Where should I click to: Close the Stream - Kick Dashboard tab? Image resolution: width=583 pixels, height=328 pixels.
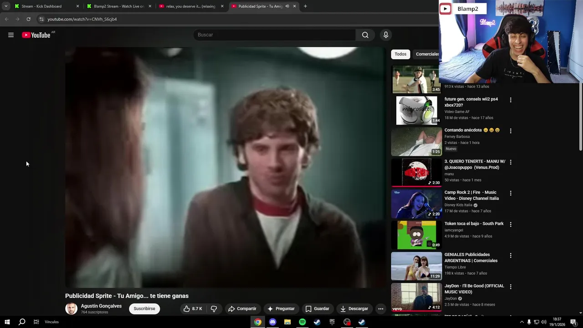[77, 6]
